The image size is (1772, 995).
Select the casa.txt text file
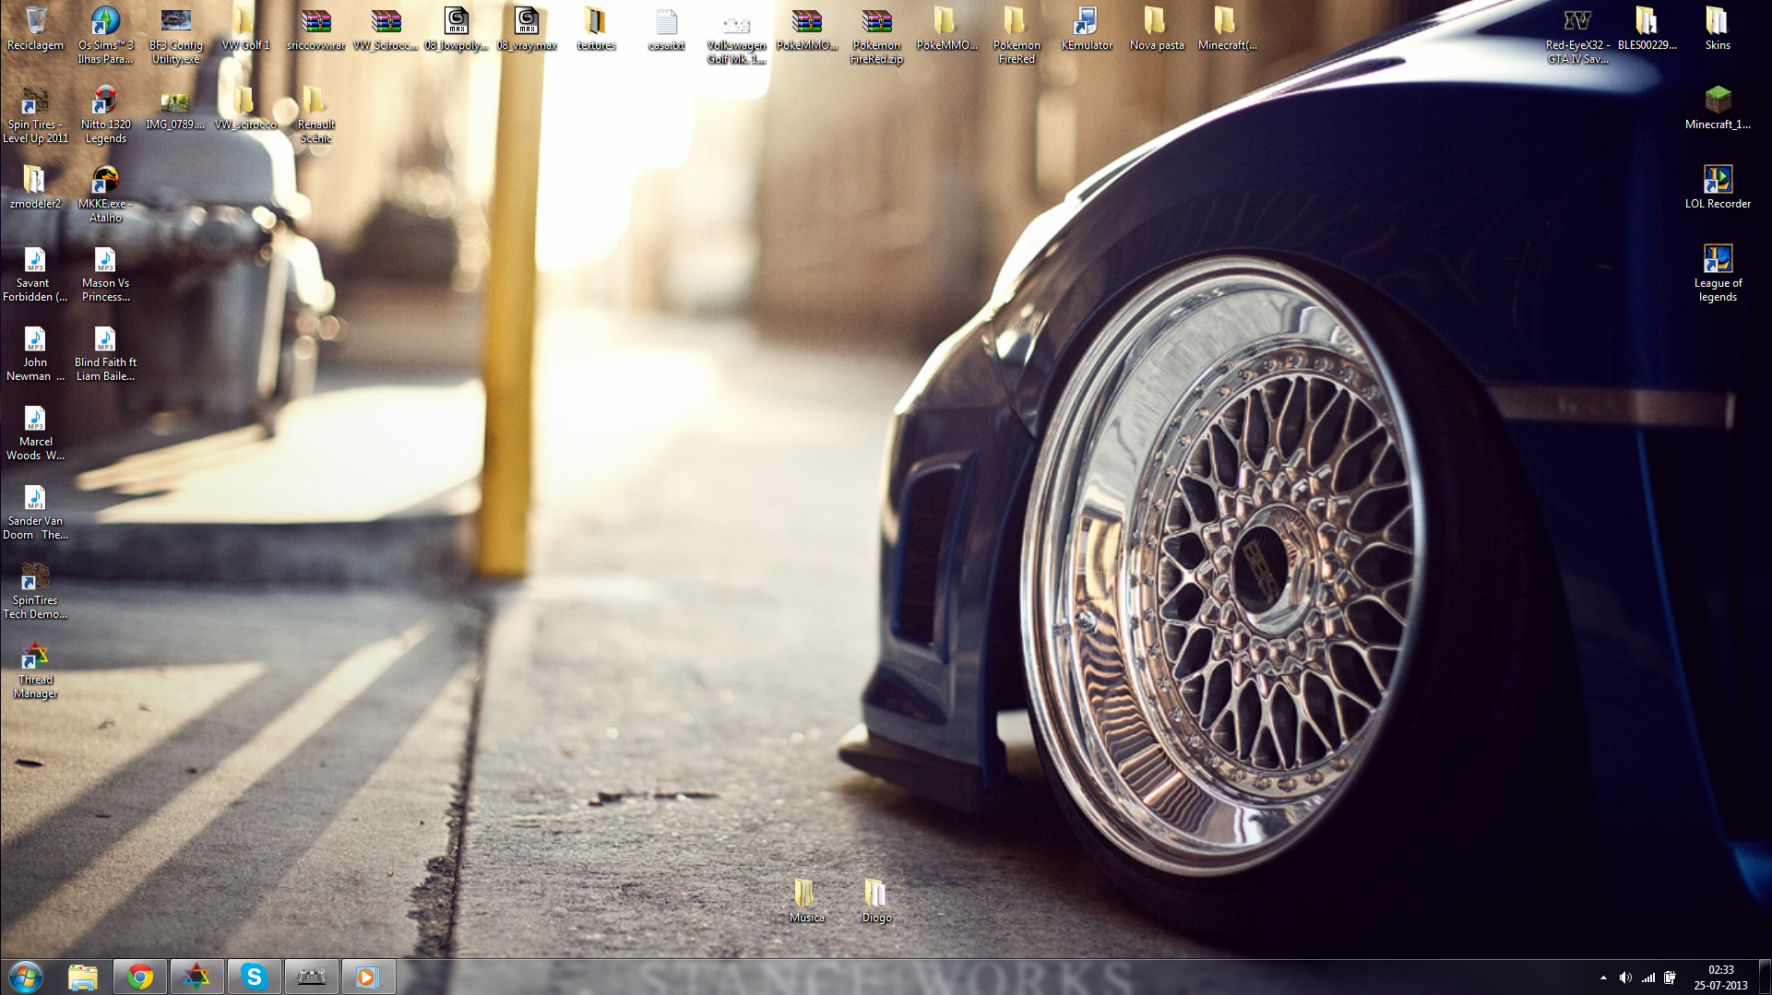click(666, 30)
